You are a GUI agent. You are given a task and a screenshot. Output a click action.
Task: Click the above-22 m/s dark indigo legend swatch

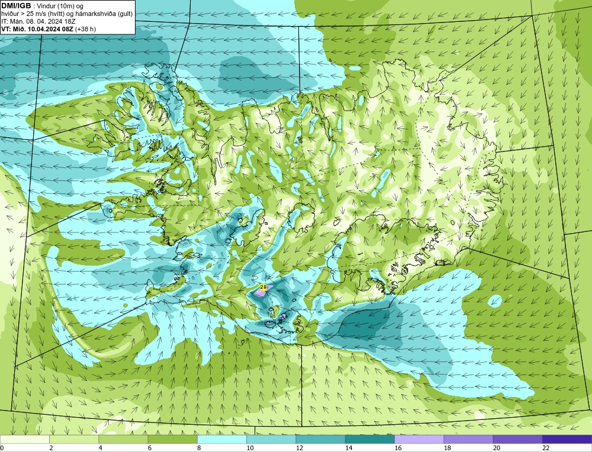pyautogui.click(x=567, y=439)
